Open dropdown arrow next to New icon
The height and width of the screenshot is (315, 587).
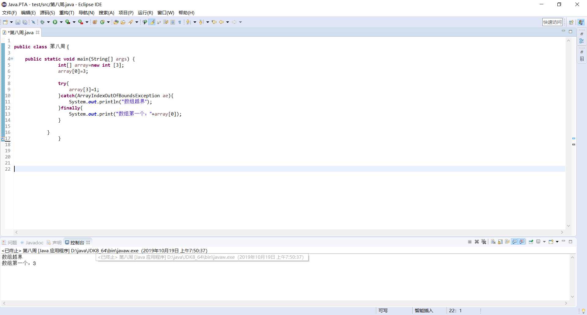pos(11,22)
